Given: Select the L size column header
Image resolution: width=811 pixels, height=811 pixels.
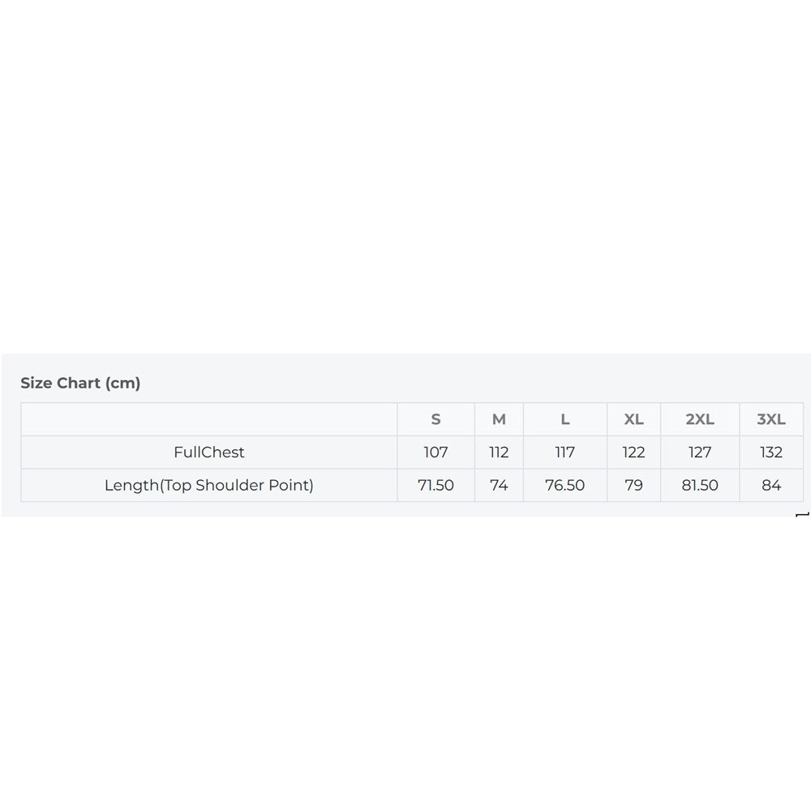Looking at the screenshot, I should [x=564, y=419].
